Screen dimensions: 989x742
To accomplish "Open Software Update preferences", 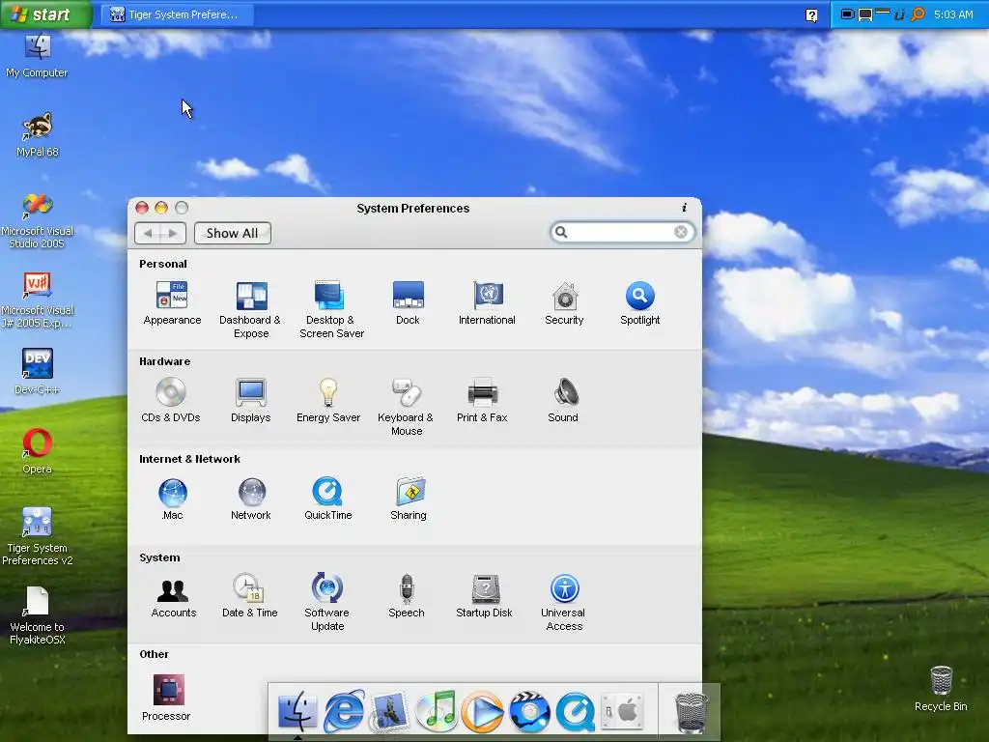I will 327,602.
